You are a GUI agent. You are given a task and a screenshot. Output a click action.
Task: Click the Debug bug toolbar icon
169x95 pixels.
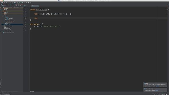coord(21,2)
